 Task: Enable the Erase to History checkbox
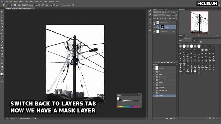click(61, 5)
